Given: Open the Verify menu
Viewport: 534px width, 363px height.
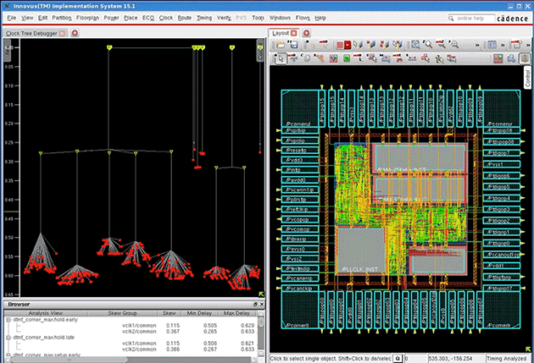Looking at the screenshot, I should coord(224,18).
